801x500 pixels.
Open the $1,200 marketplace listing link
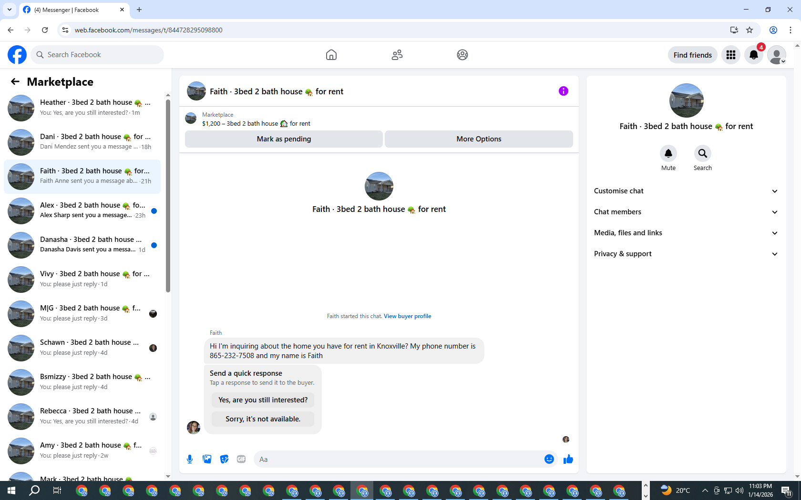[256, 123]
